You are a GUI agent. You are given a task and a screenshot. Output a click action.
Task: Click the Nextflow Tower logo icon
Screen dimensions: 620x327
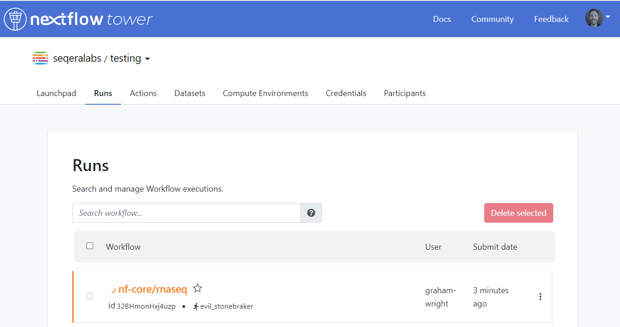15,19
